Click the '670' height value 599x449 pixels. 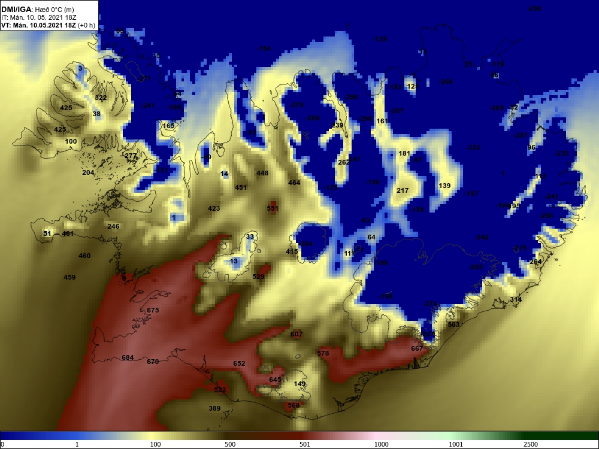[x=153, y=362]
